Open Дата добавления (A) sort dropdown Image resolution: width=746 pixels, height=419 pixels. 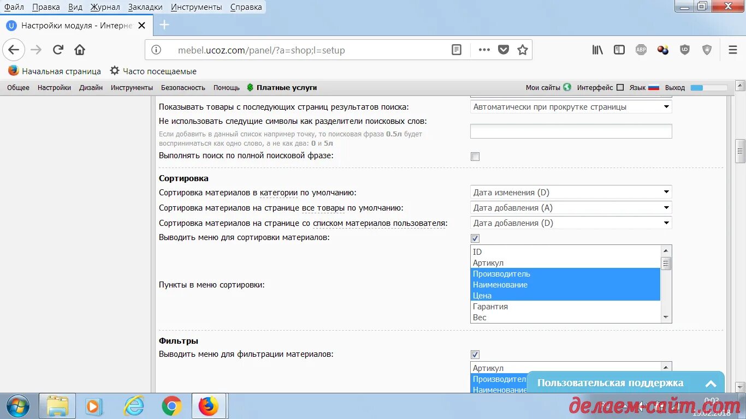tap(571, 207)
